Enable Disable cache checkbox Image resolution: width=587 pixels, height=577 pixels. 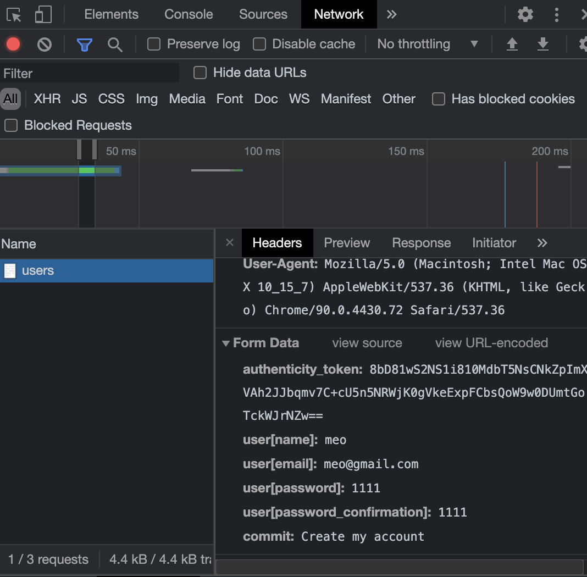pyautogui.click(x=259, y=44)
